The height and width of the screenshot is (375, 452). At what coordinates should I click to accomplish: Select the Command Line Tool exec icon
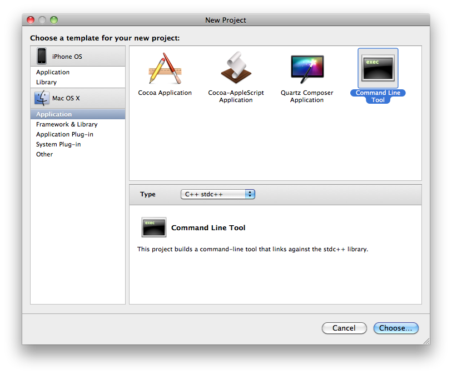[378, 68]
